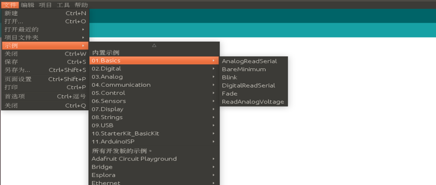
Task: Click 帮助 in the menu bar
Action: click(81, 5)
